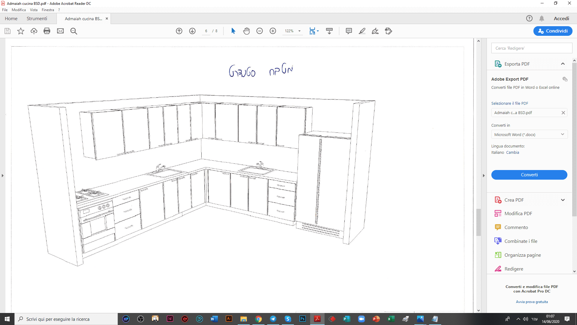Open the Add comment note tool
577x325 pixels.
(x=349, y=31)
